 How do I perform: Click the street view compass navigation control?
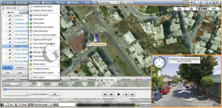(x=159, y=63)
